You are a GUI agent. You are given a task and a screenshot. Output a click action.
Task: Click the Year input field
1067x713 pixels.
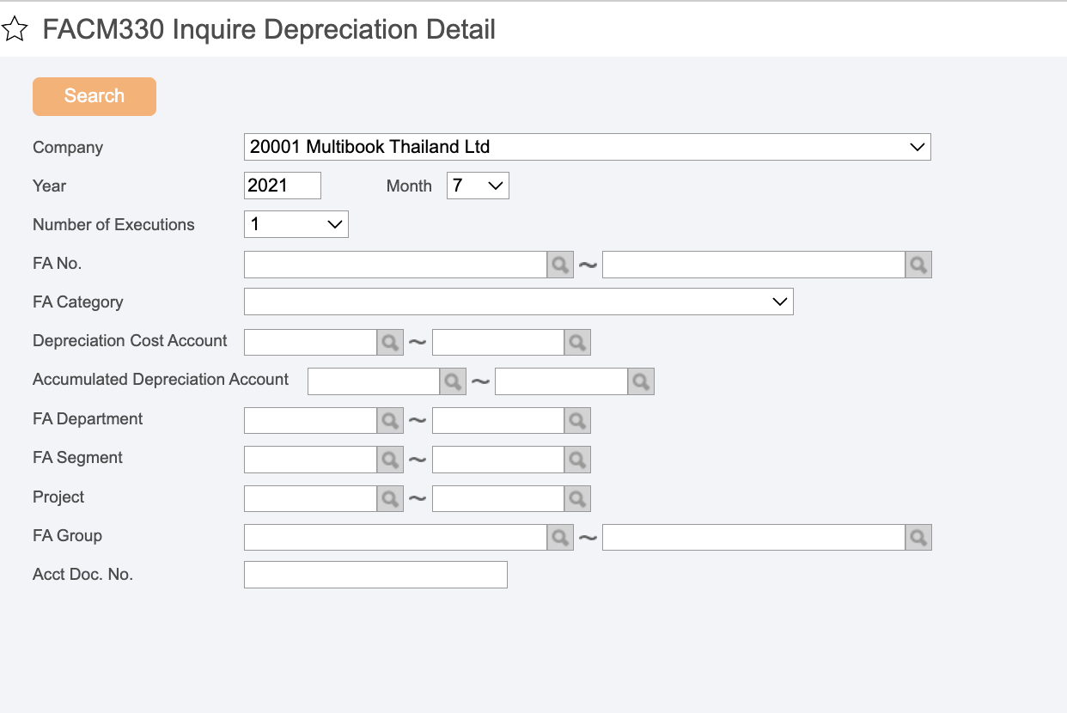tap(282, 186)
